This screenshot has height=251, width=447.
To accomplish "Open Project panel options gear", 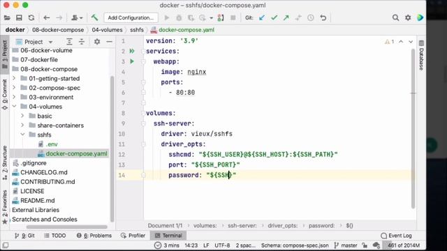I will pyautogui.click(x=97, y=42).
